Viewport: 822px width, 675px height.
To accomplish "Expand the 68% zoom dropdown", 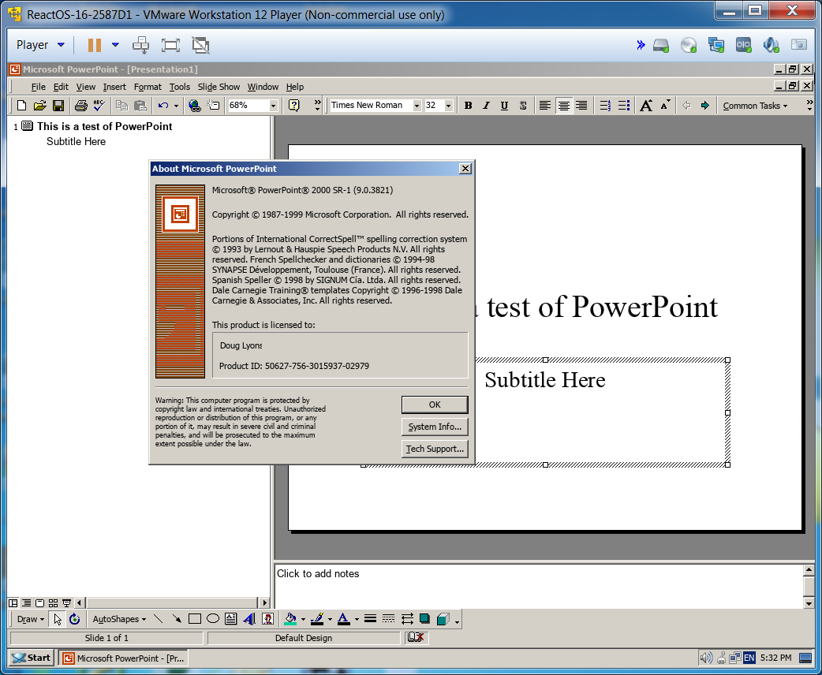I will (x=274, y=106).
